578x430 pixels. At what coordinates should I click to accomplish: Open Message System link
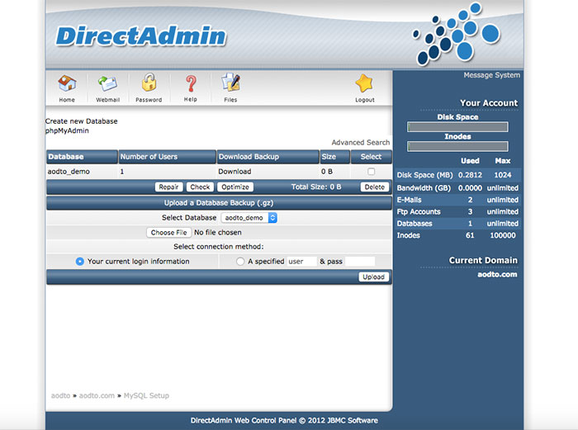click(x=492, y=75)
